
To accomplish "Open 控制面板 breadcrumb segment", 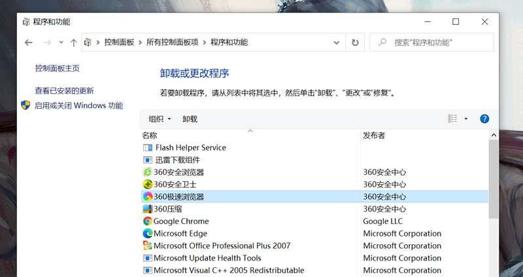I will pyautogui.click(x=119, y=43).
